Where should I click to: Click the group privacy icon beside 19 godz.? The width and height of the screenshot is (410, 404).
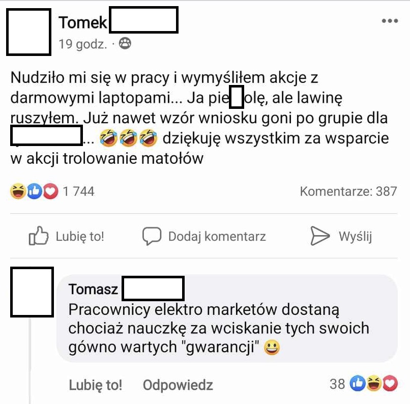tap(125, 43)
